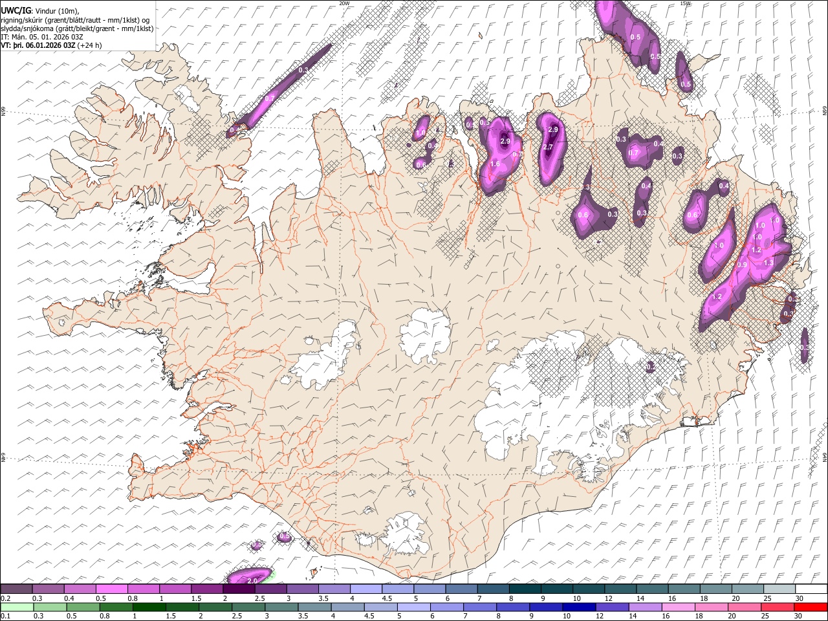Click the '1.3' precipitation value in the east

pos(768,263)
